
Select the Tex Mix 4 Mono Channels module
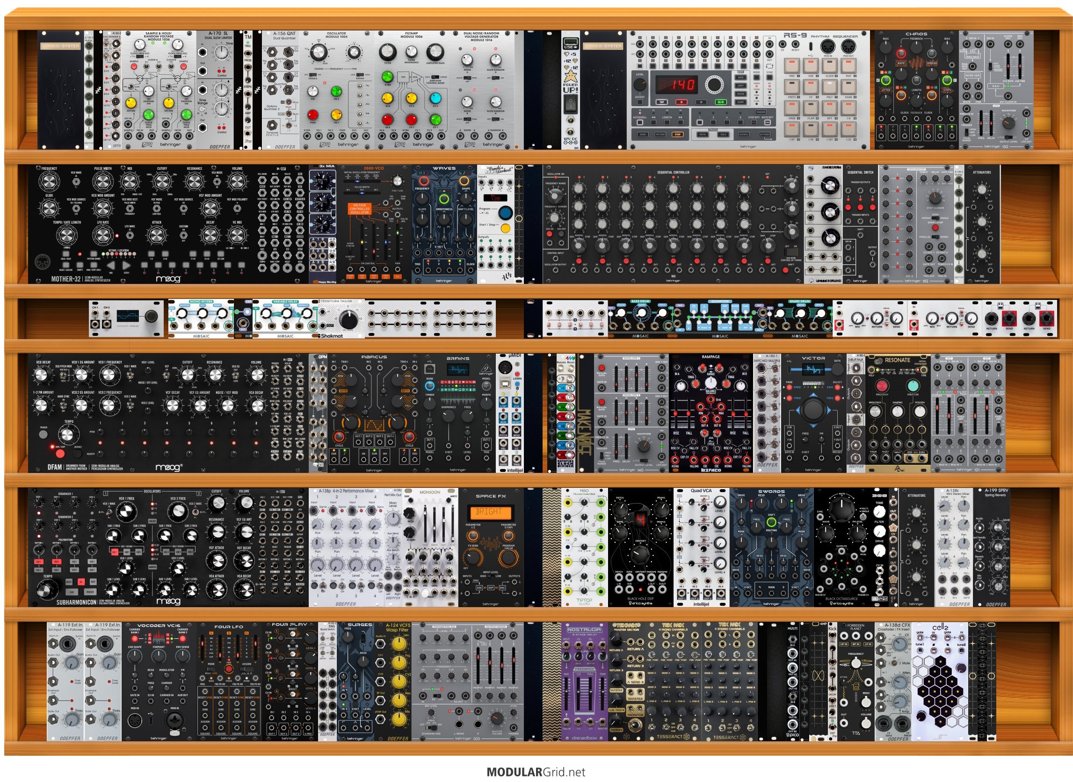pyautogui.click(x=673, y=681)
